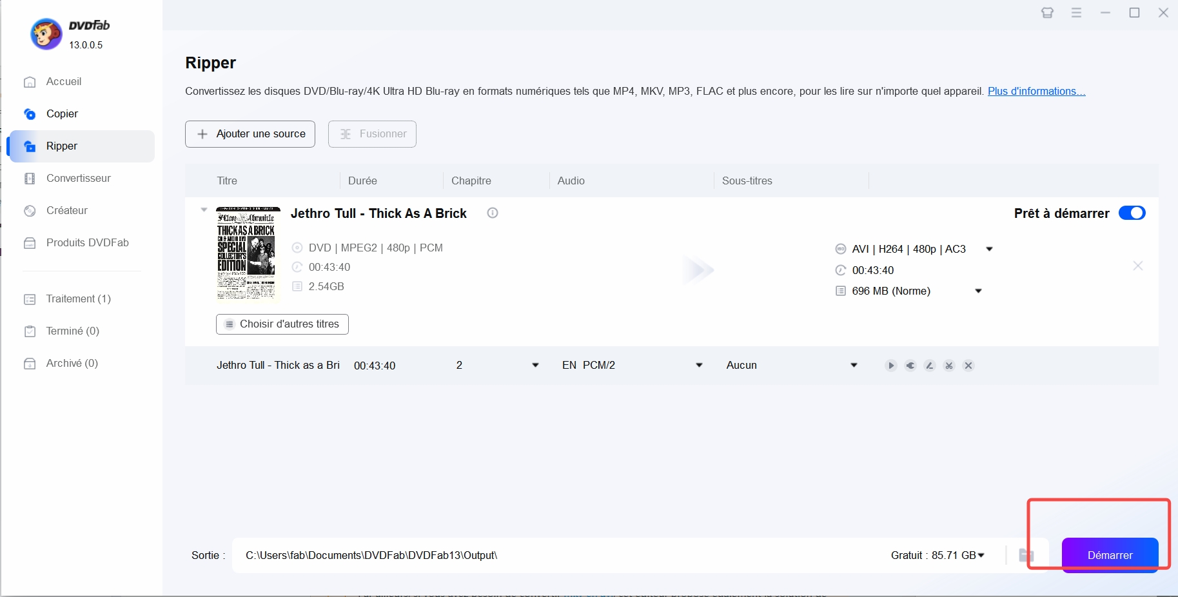Click the Titre column header
The width and height of the screenshot is (1178, 597).
(x=227, y=181)
